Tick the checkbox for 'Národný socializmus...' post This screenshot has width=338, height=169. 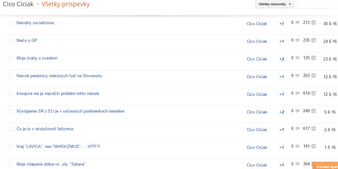click(10, 23)
